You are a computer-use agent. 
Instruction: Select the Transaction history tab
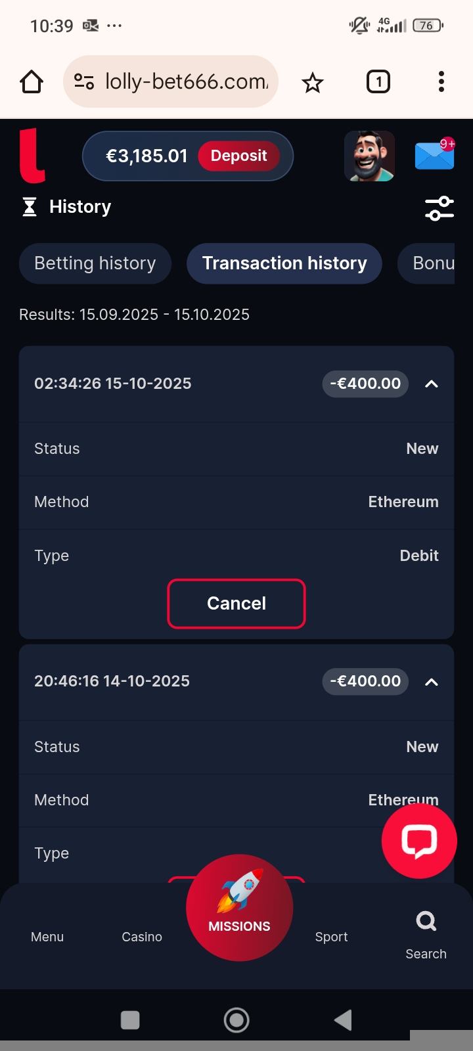(284, 263)
